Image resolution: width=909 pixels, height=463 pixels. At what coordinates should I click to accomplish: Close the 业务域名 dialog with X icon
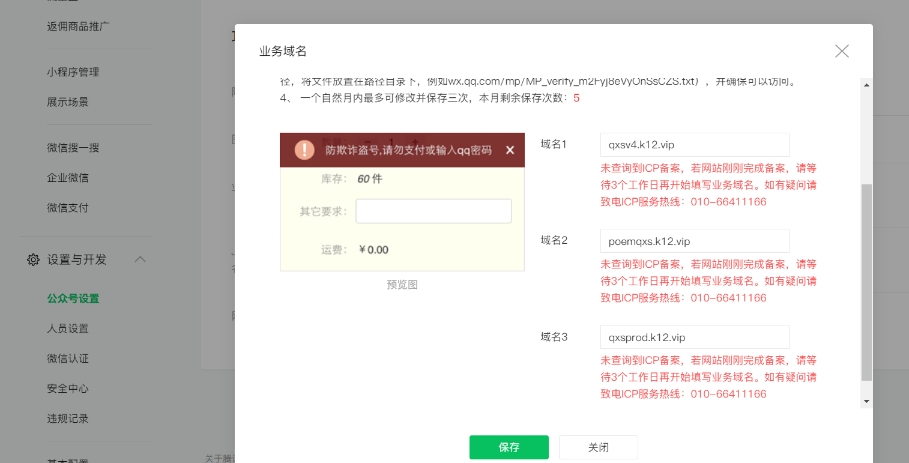click(x=842, y=51)
